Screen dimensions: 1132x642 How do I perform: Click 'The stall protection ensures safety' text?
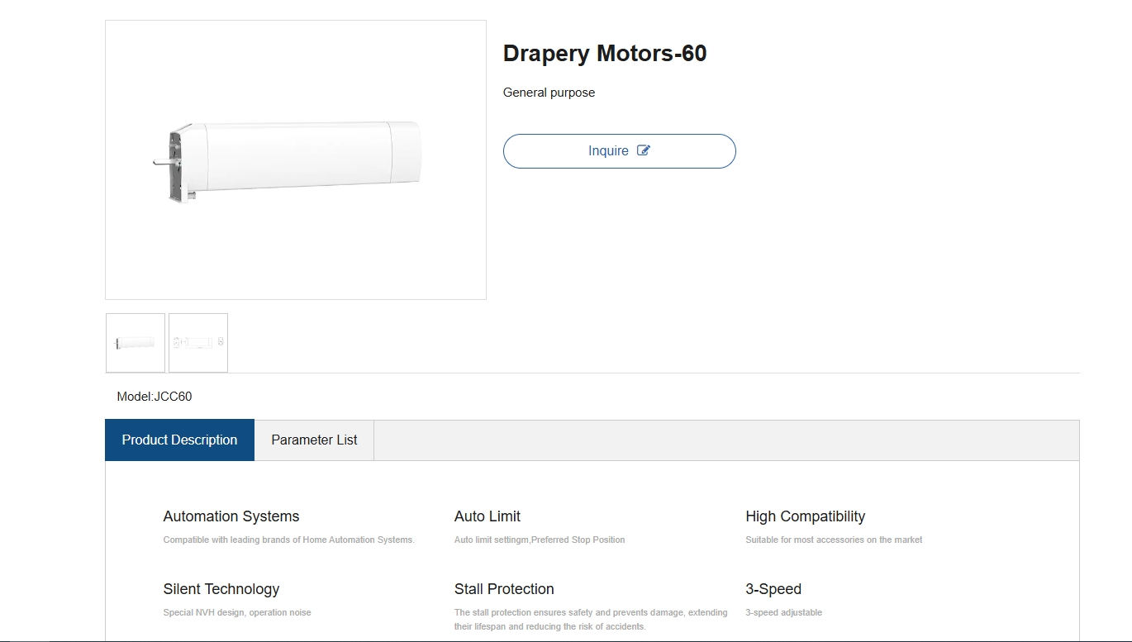pos(591,620)
